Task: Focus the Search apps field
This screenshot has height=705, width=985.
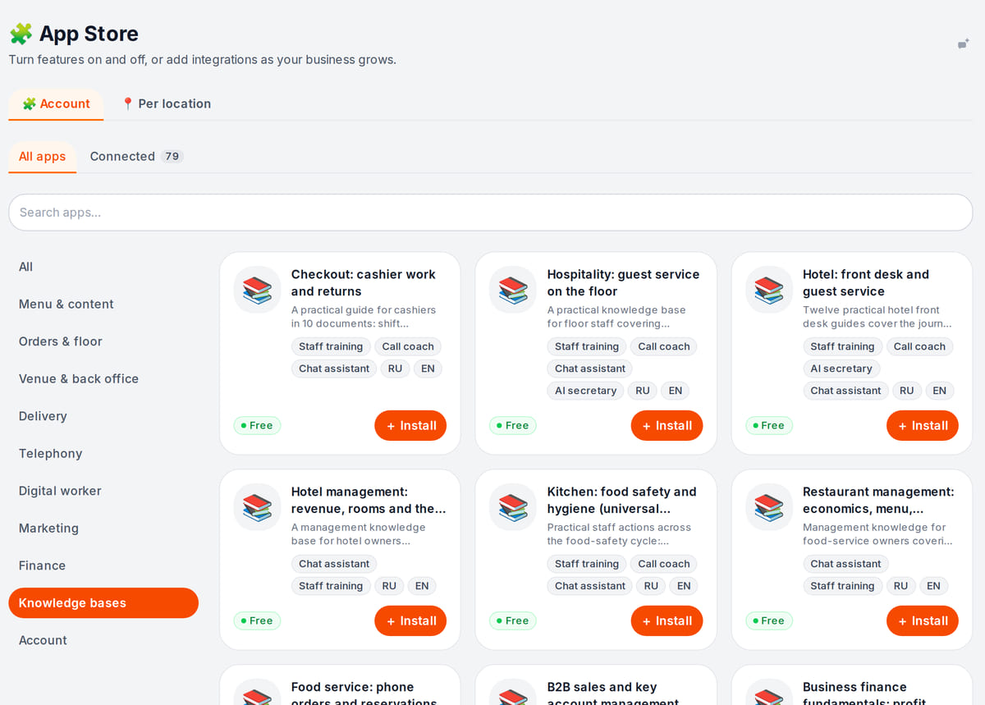Action: click(491, 213)
